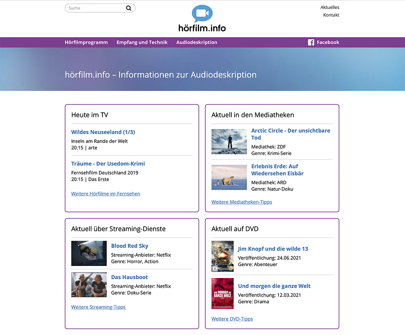This screenshot has width=405, height=335.
Task: Open Träume - Der Usedom-Krimi link
Action: pyautogui.click(x=108, y=164)
